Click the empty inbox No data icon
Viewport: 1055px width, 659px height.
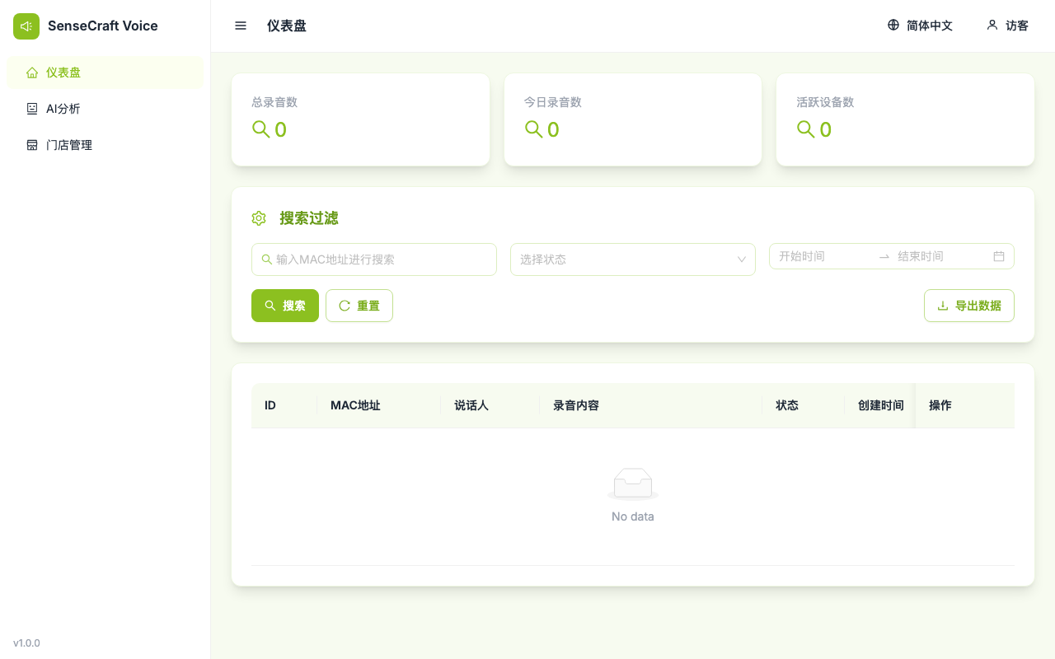633,484
